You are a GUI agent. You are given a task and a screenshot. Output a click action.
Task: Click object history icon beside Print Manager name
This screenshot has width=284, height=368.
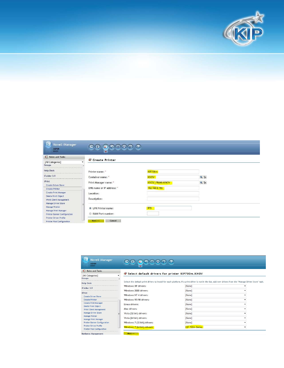click(x=205, y=183)
